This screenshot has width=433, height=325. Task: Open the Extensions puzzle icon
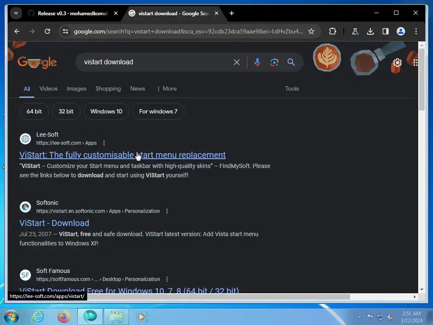[x=333, y=31]
